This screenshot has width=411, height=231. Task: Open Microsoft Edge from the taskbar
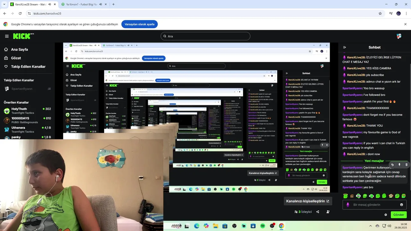point(197,226)
